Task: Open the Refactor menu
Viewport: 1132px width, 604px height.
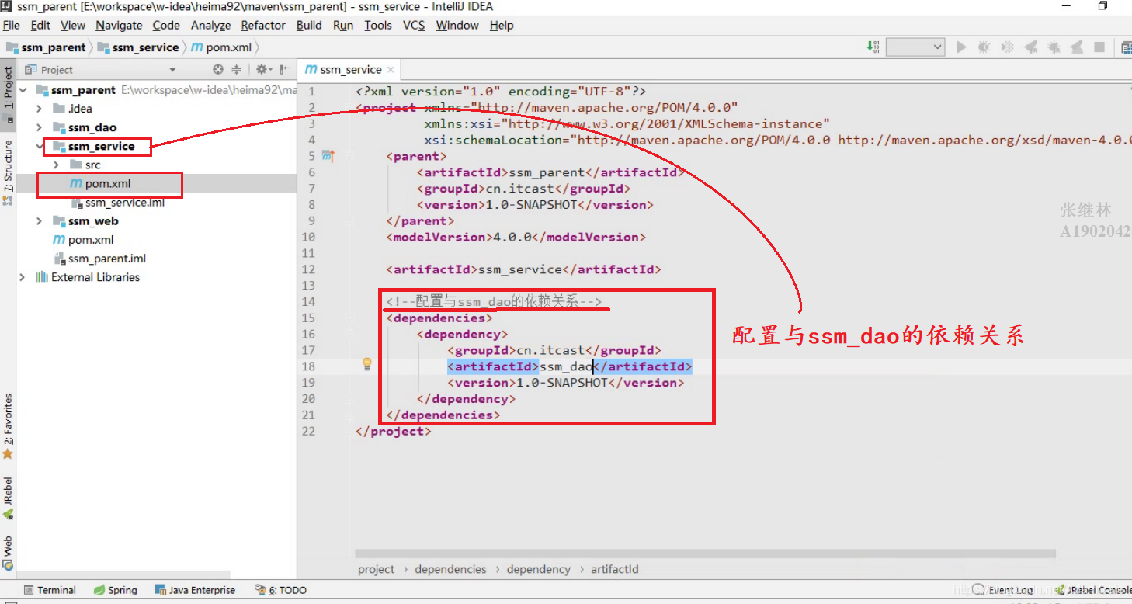Action: pyautogui.click(x=263, y=25)
